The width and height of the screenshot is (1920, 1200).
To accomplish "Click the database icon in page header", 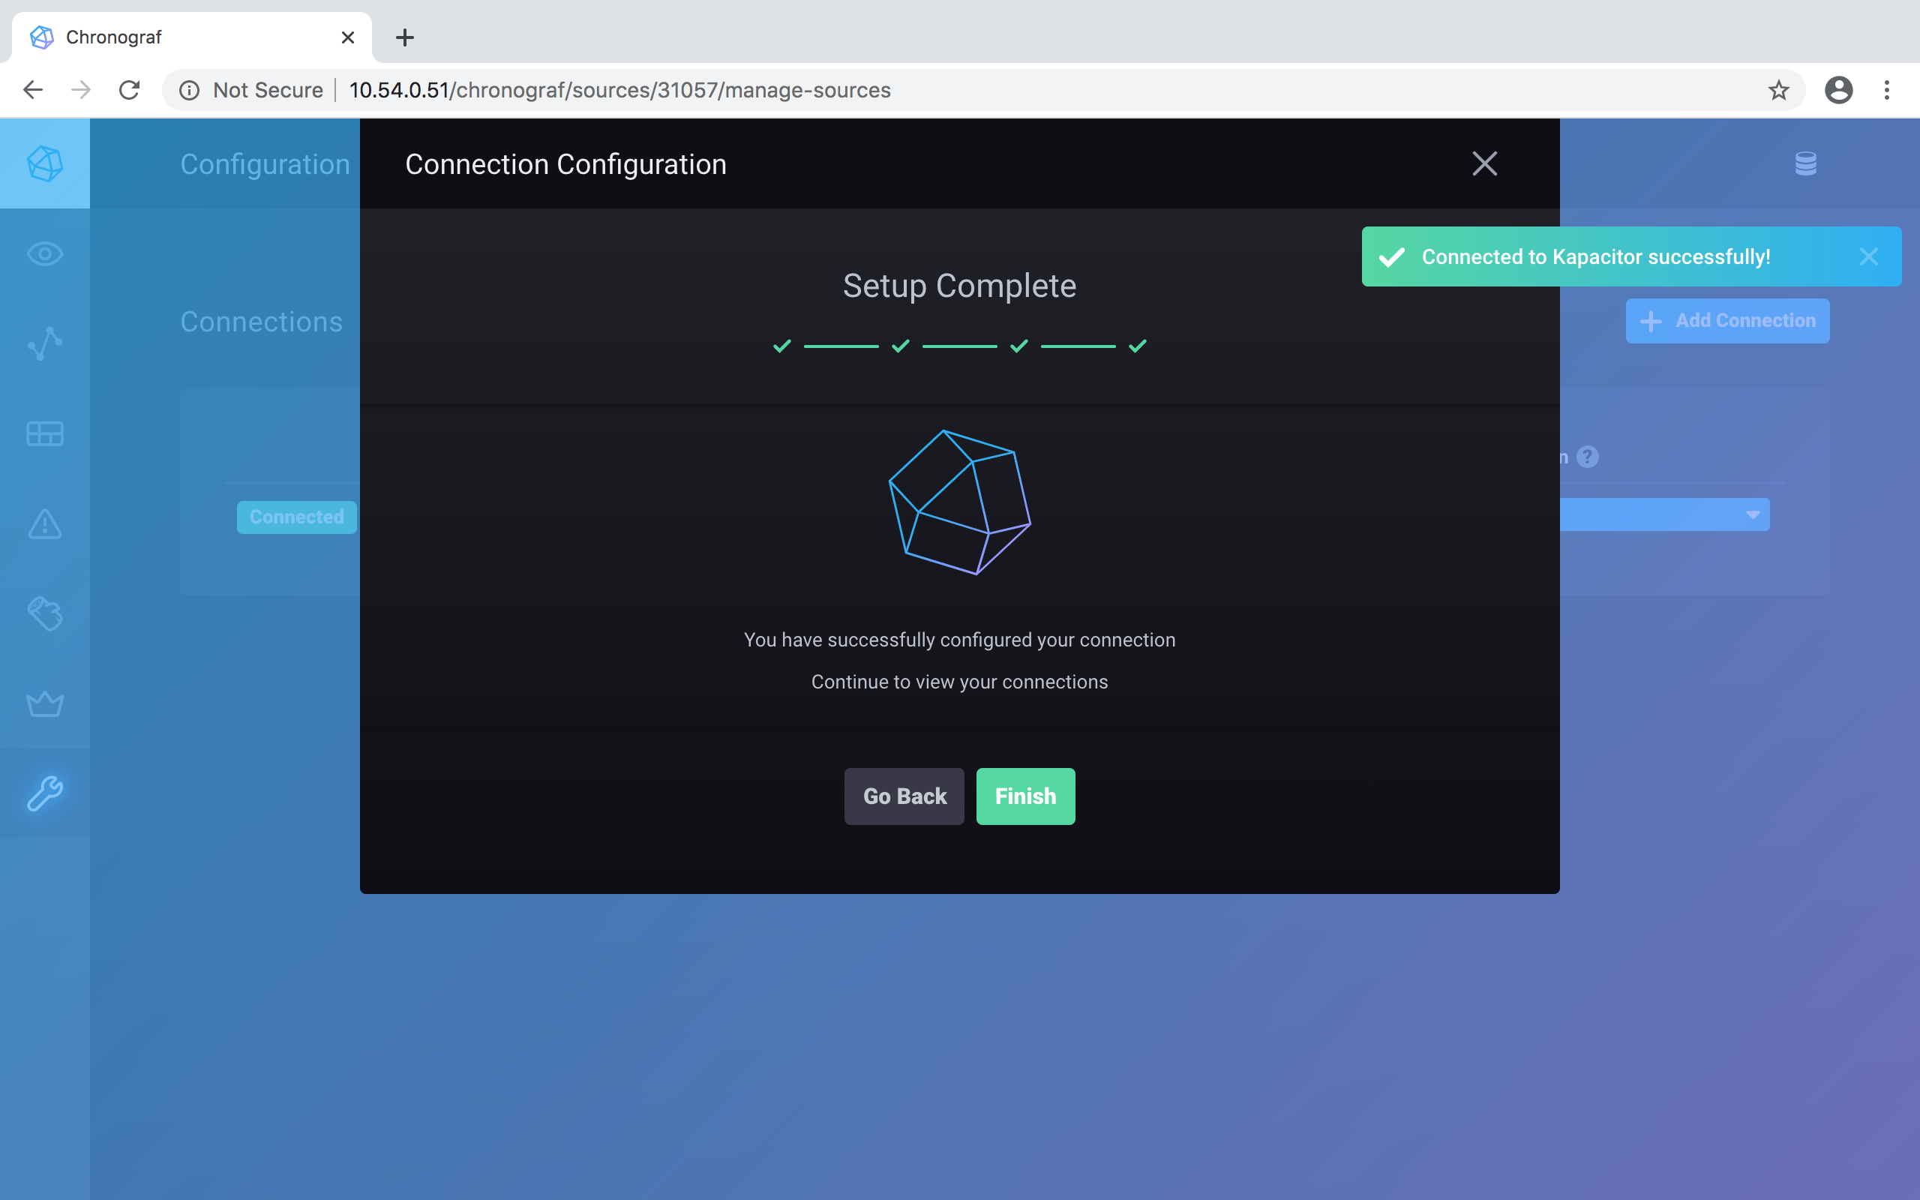I will point(1806,163).
